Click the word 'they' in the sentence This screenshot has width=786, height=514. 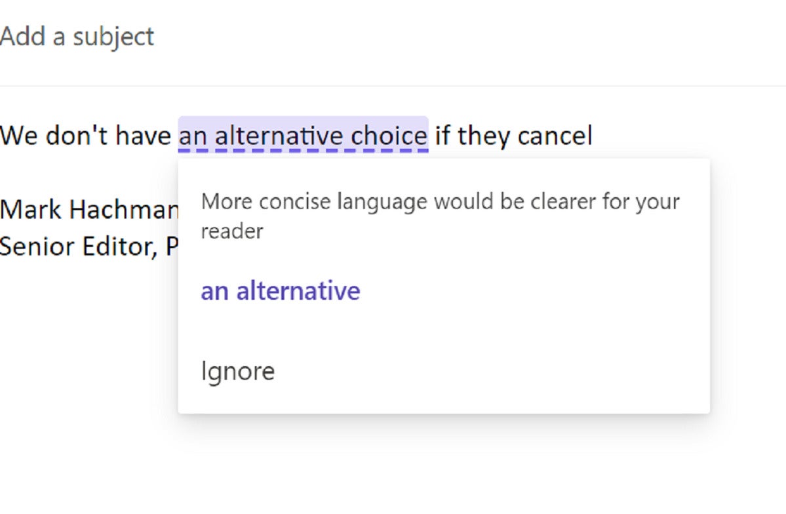point(484,136)
